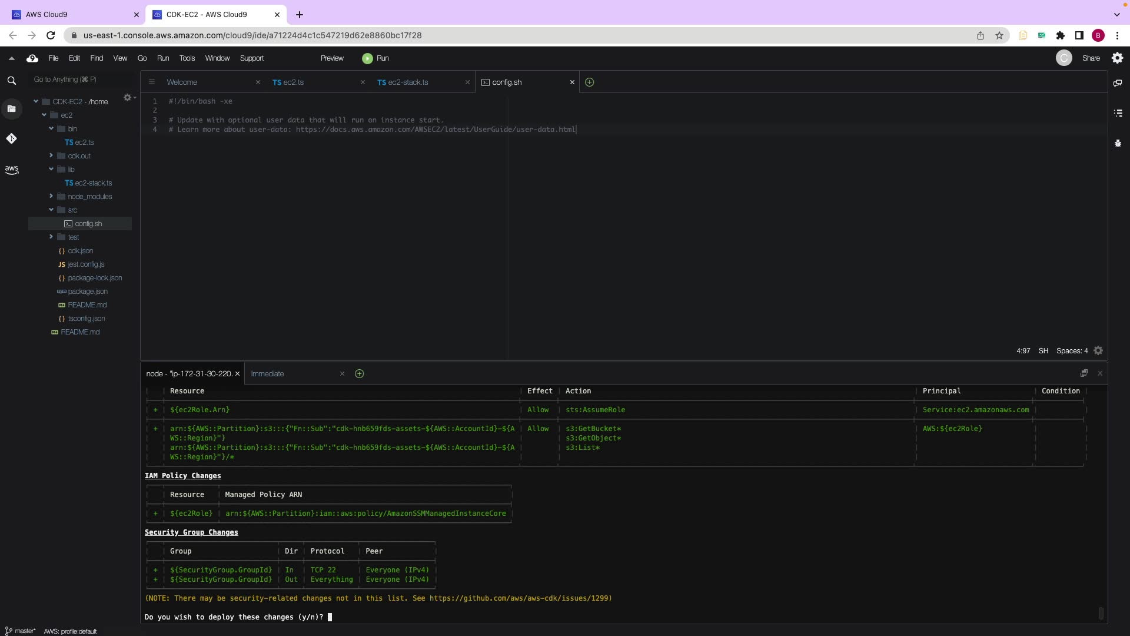Image resolution: width=1130 pixels, height=636 pixels.
Task: Add new editor tab plus icon
Action: click(589, 82)
